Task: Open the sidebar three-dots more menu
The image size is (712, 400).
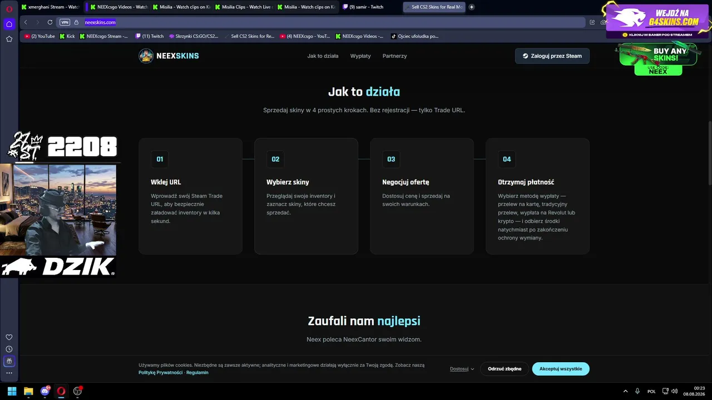Action: click(9, 373)
